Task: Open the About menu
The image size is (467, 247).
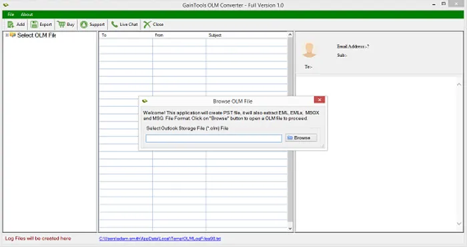Action: pos(27,14)
